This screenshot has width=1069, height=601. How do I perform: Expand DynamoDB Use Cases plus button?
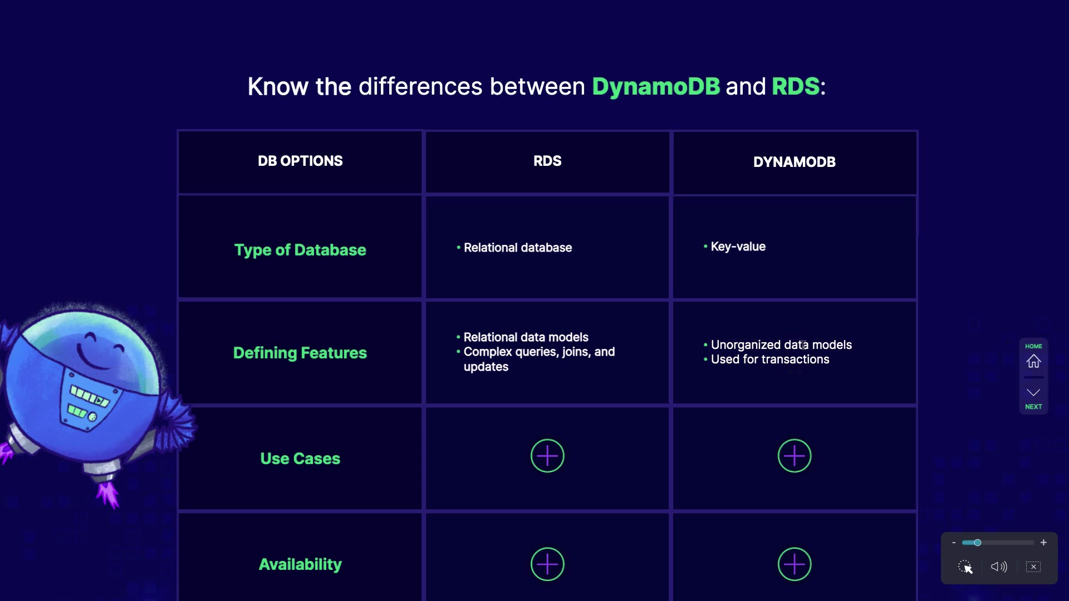(x=795, y=456)
